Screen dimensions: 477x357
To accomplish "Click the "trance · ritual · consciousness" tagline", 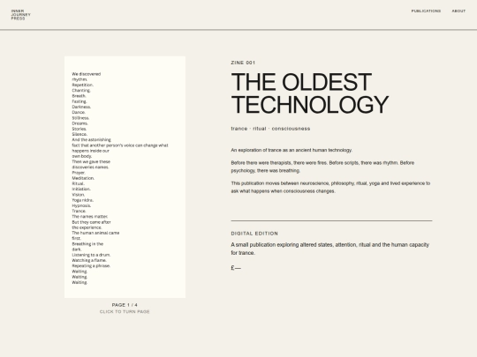I will [x=270, y=129].
